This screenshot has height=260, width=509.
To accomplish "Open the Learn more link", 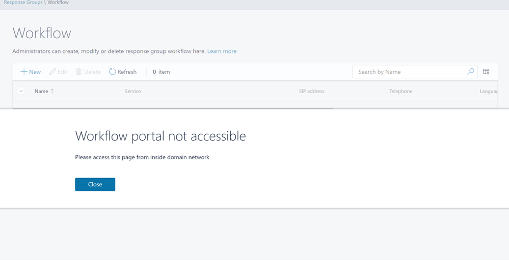I will tap(222, 51).
